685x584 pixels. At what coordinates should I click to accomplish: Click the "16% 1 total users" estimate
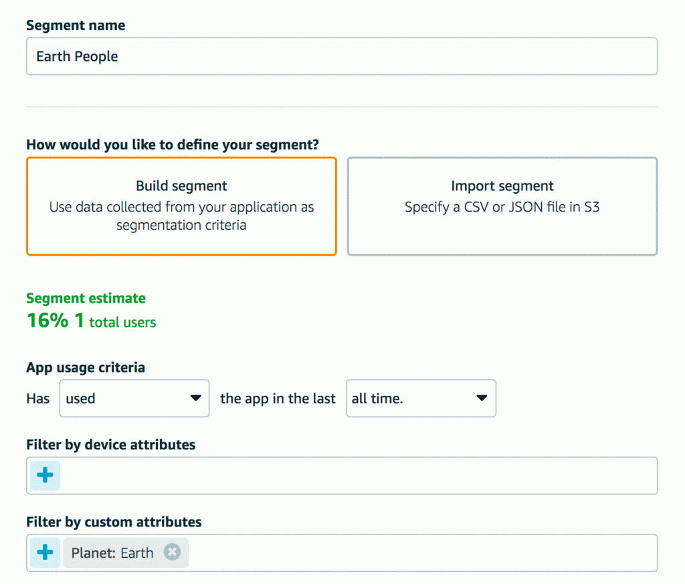pos(91,321)
